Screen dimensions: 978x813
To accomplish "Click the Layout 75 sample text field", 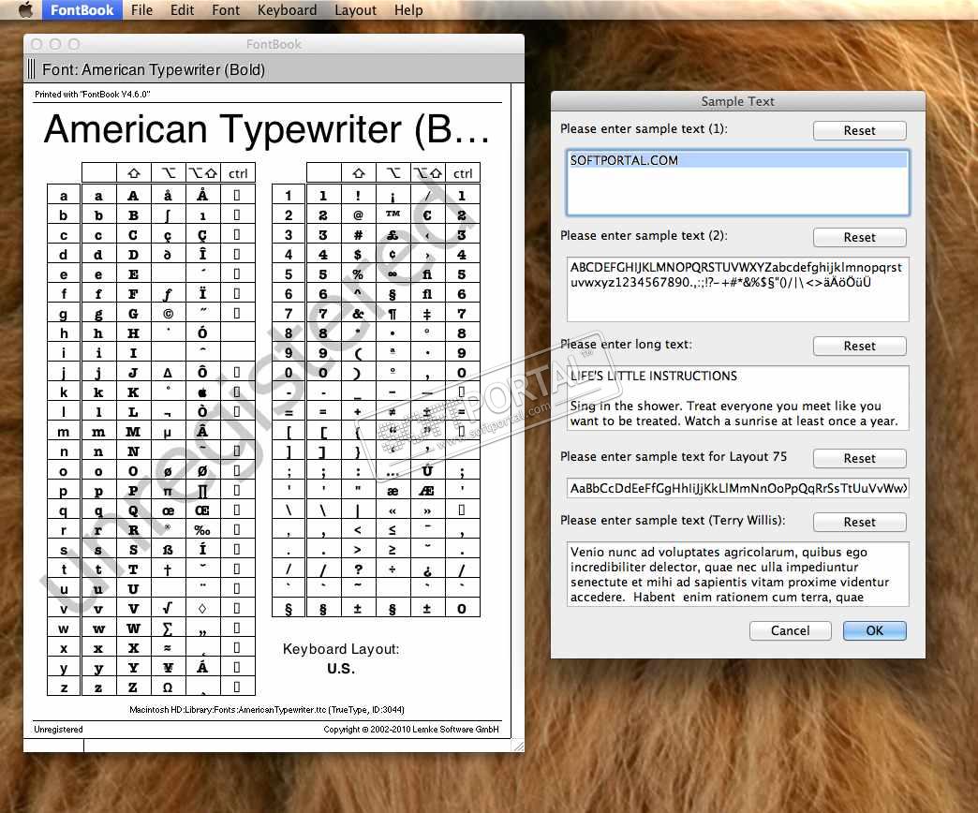I will point(738,488).
